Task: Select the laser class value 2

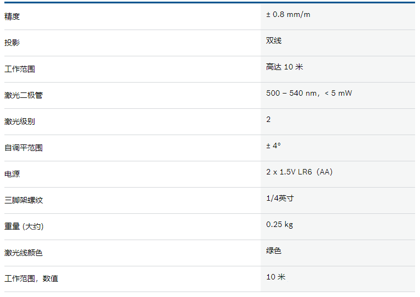Action: 268,119
